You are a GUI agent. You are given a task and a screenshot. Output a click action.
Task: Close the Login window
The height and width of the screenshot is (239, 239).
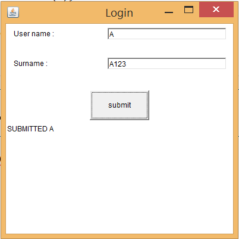click(216, 10)
